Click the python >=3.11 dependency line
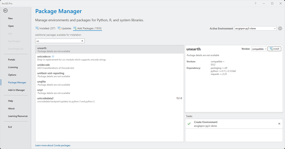The height and width of the screenshot is (149, 285). click(223, 71)
